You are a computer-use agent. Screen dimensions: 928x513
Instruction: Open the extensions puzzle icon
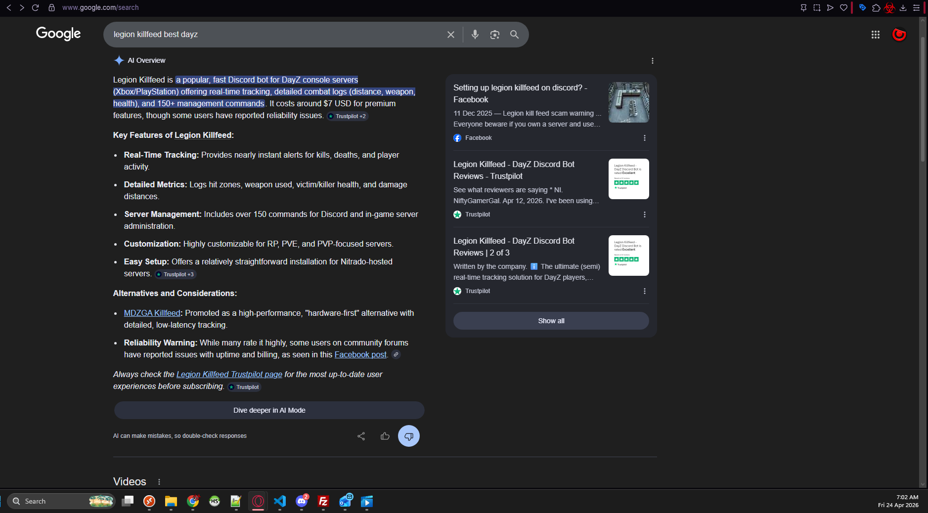(x=876, y=7)
